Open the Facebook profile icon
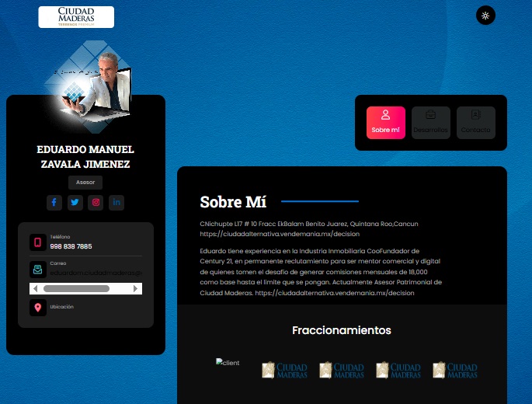The image size is (532, 404). [54, 203]
